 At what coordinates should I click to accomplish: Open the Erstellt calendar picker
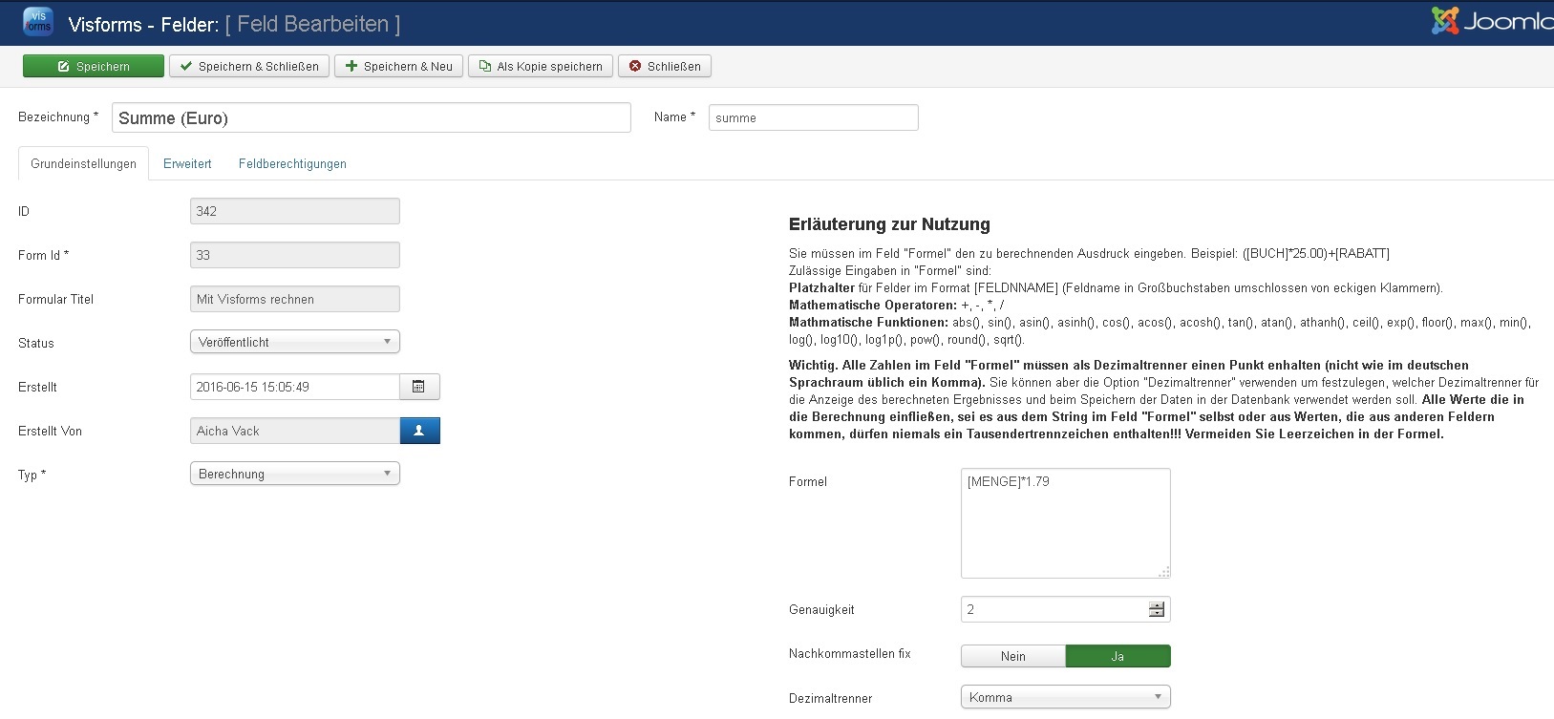point(418,387)
